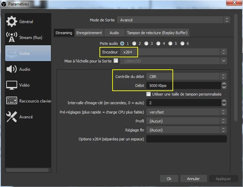Screen dimensions: 243x187
Task: Click the OBS logo in title bar
Action: (4, 4)
